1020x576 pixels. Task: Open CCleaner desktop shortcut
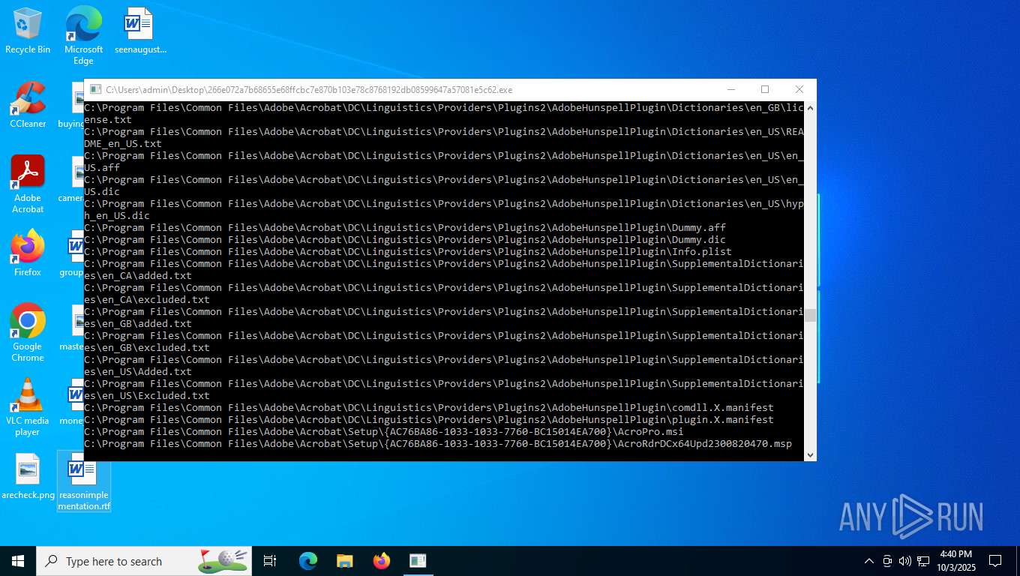tap(28, 105)
